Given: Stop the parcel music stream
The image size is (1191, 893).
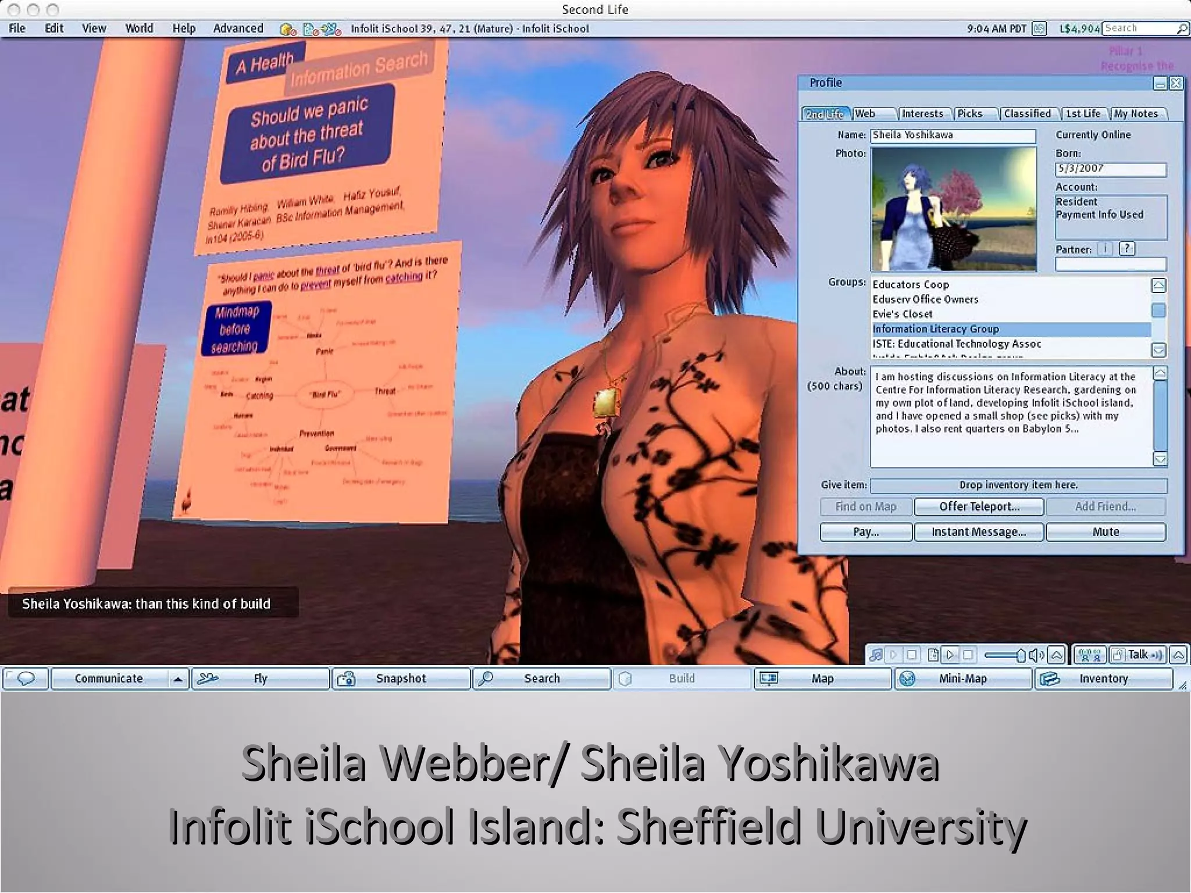Looking at the screenshot, I should click(x=911, y=655).
